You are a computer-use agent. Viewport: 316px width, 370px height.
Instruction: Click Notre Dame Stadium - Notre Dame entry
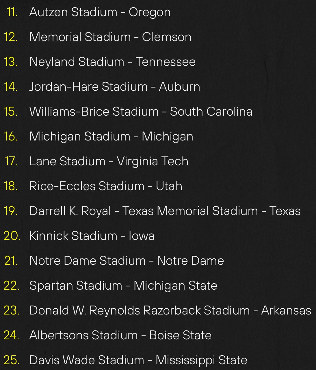pyautogui.click(x=127, y=261)
